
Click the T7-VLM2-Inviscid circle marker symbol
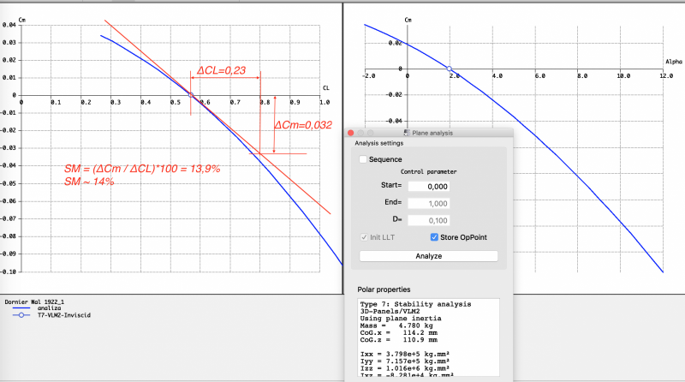22,315
